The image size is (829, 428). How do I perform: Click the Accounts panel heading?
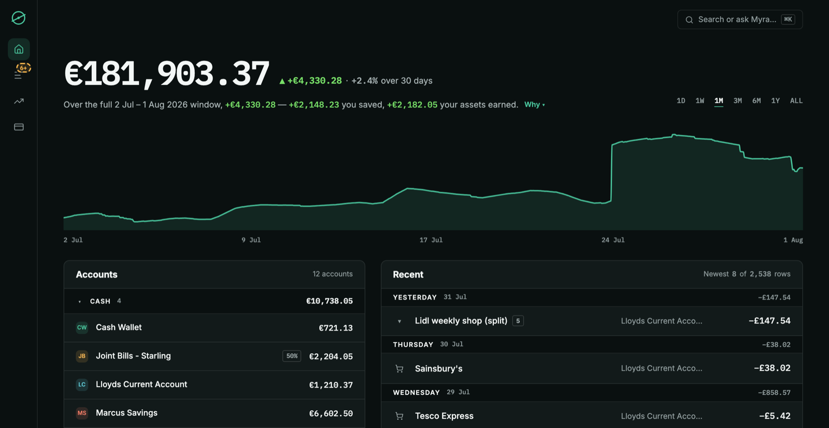coord(96,275)
